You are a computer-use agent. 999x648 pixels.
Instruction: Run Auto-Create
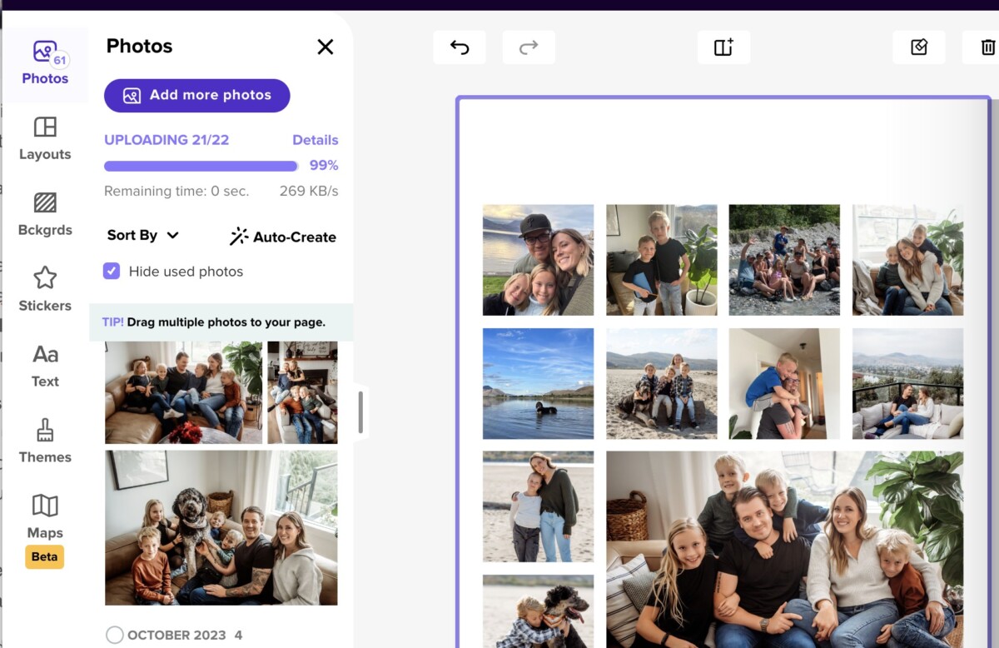282,236
